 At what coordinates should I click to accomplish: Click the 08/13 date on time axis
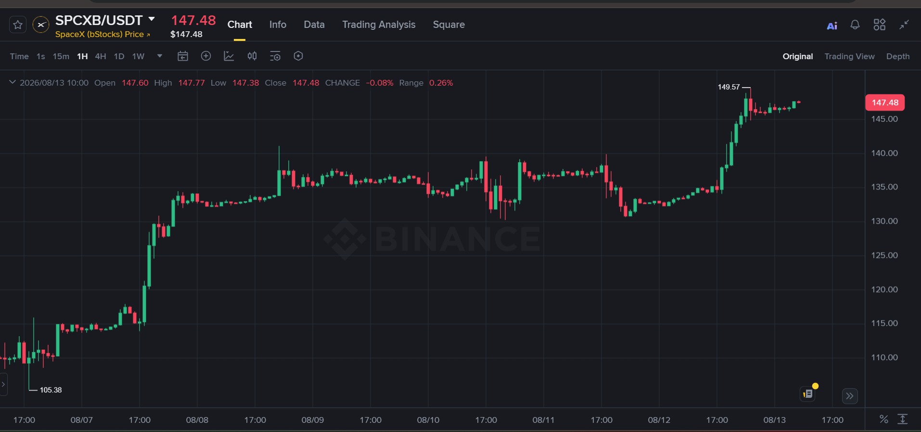click(775, 420)
